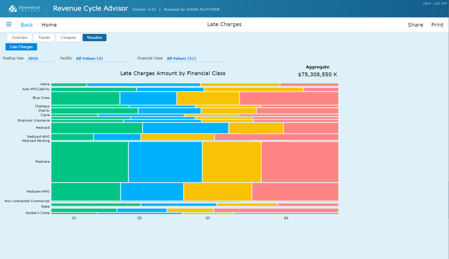Switch to the Overview tab
This screenshot has height=259, width=449.
20,38
